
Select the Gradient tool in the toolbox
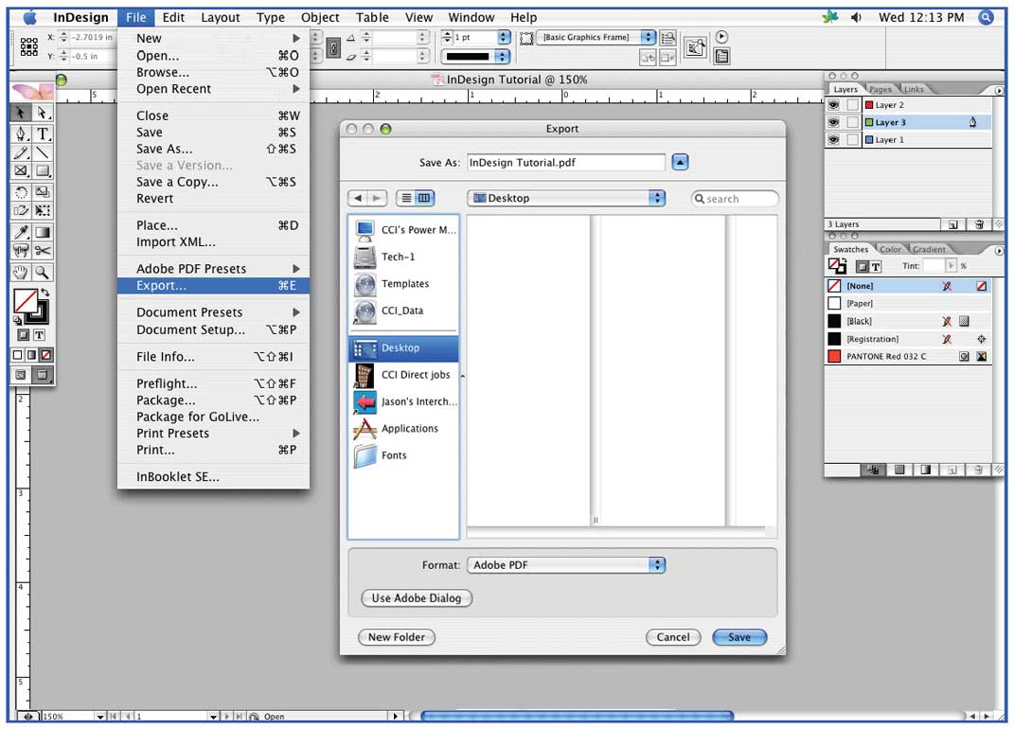click(x=42, y=232)
